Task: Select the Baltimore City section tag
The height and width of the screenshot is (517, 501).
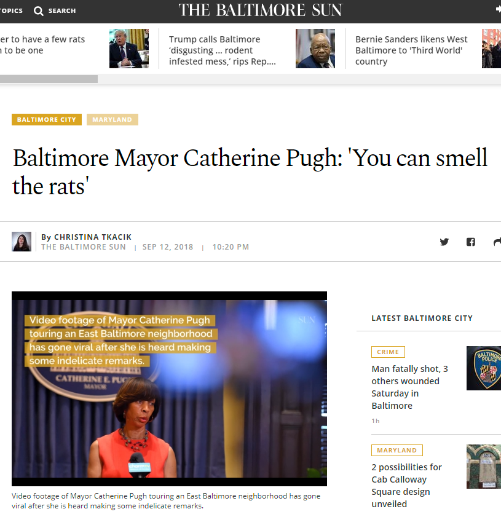Action: click(x=47, y=119)
